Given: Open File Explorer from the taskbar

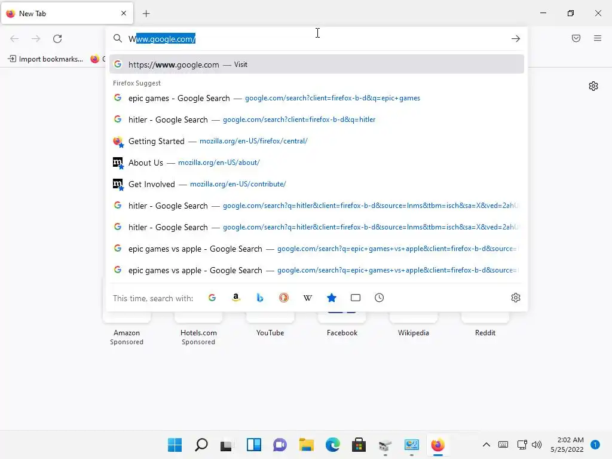Looking at the screenshot, I should pos(307,445).
